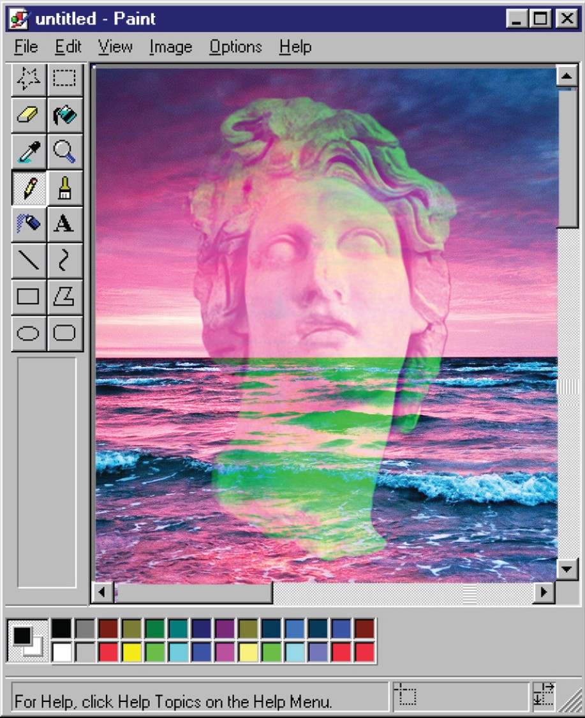This screenshot has height=718, width=585.
Task: Choose the Ellipse shape tool
Action: pyautogui.click(x=29, y=333)
